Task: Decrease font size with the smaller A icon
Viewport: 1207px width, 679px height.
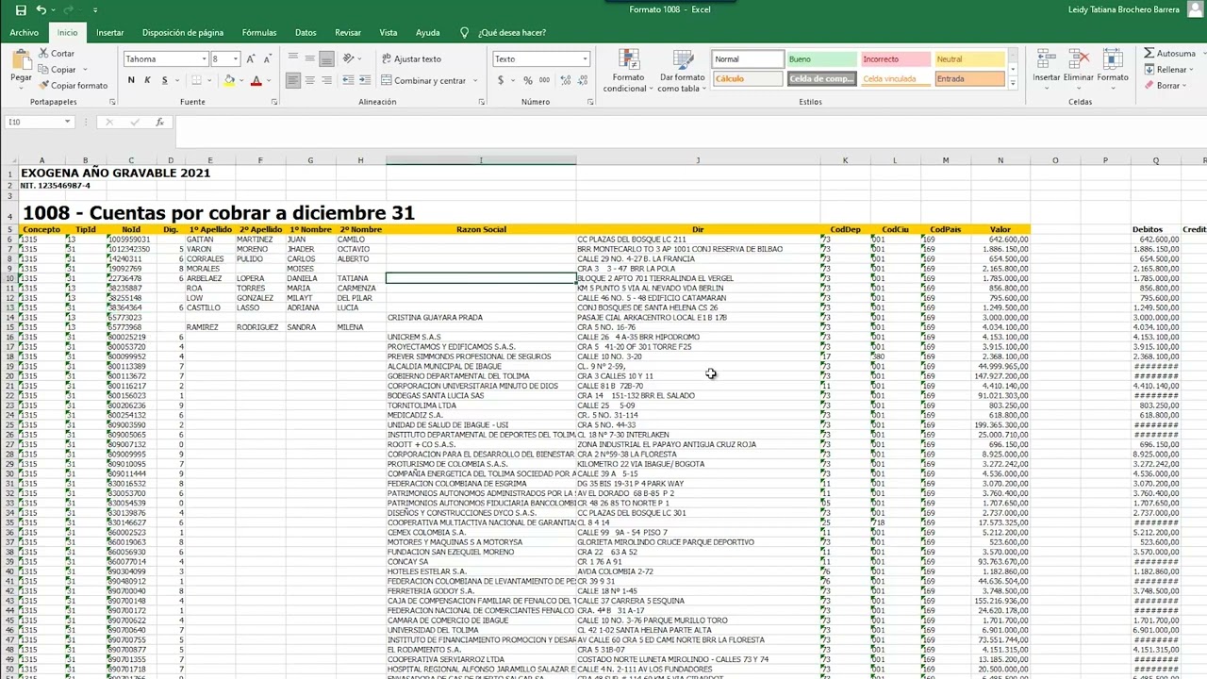Action: point(268,58)
